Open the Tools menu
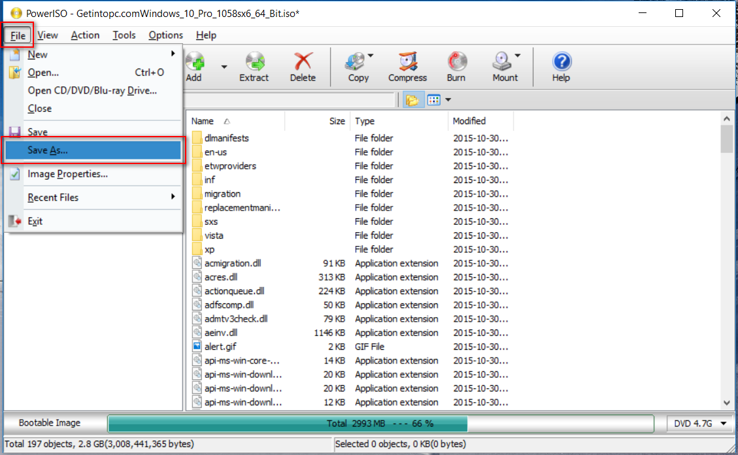738x455 pixels. pos(124,35)
